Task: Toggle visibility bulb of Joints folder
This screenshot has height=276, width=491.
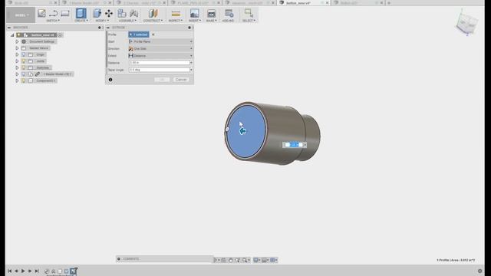Action: point(24,61)
